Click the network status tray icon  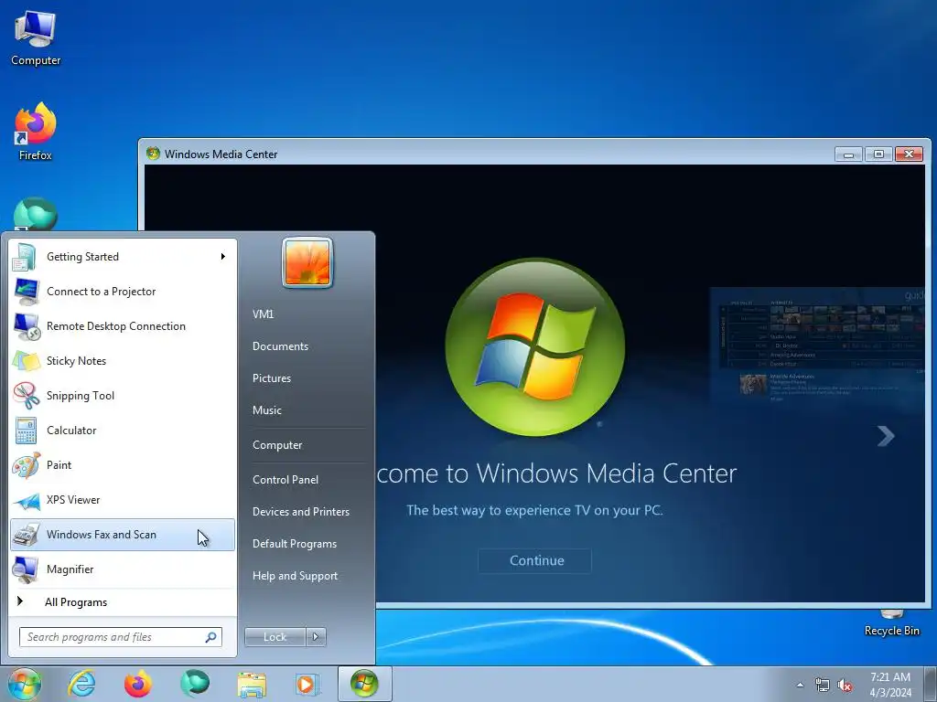point(823,686)
